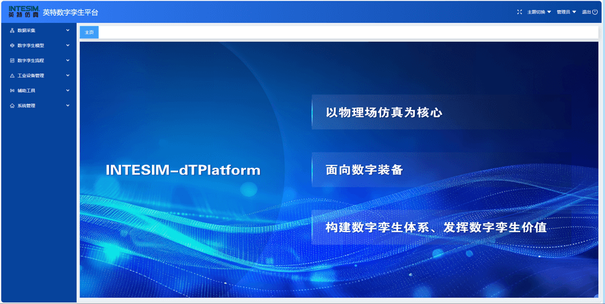
Task: Select the 辅助工具 menu label
Action: [x=26, y=91]
